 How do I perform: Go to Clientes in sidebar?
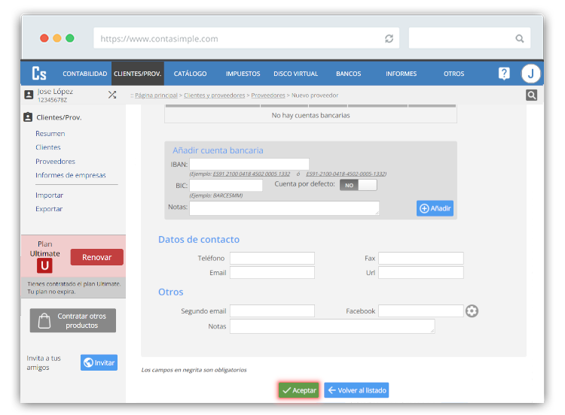(x=48, y=147)
